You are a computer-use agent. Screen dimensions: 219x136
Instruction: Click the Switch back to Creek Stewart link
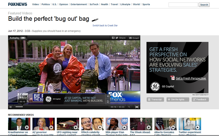[105, 25]
